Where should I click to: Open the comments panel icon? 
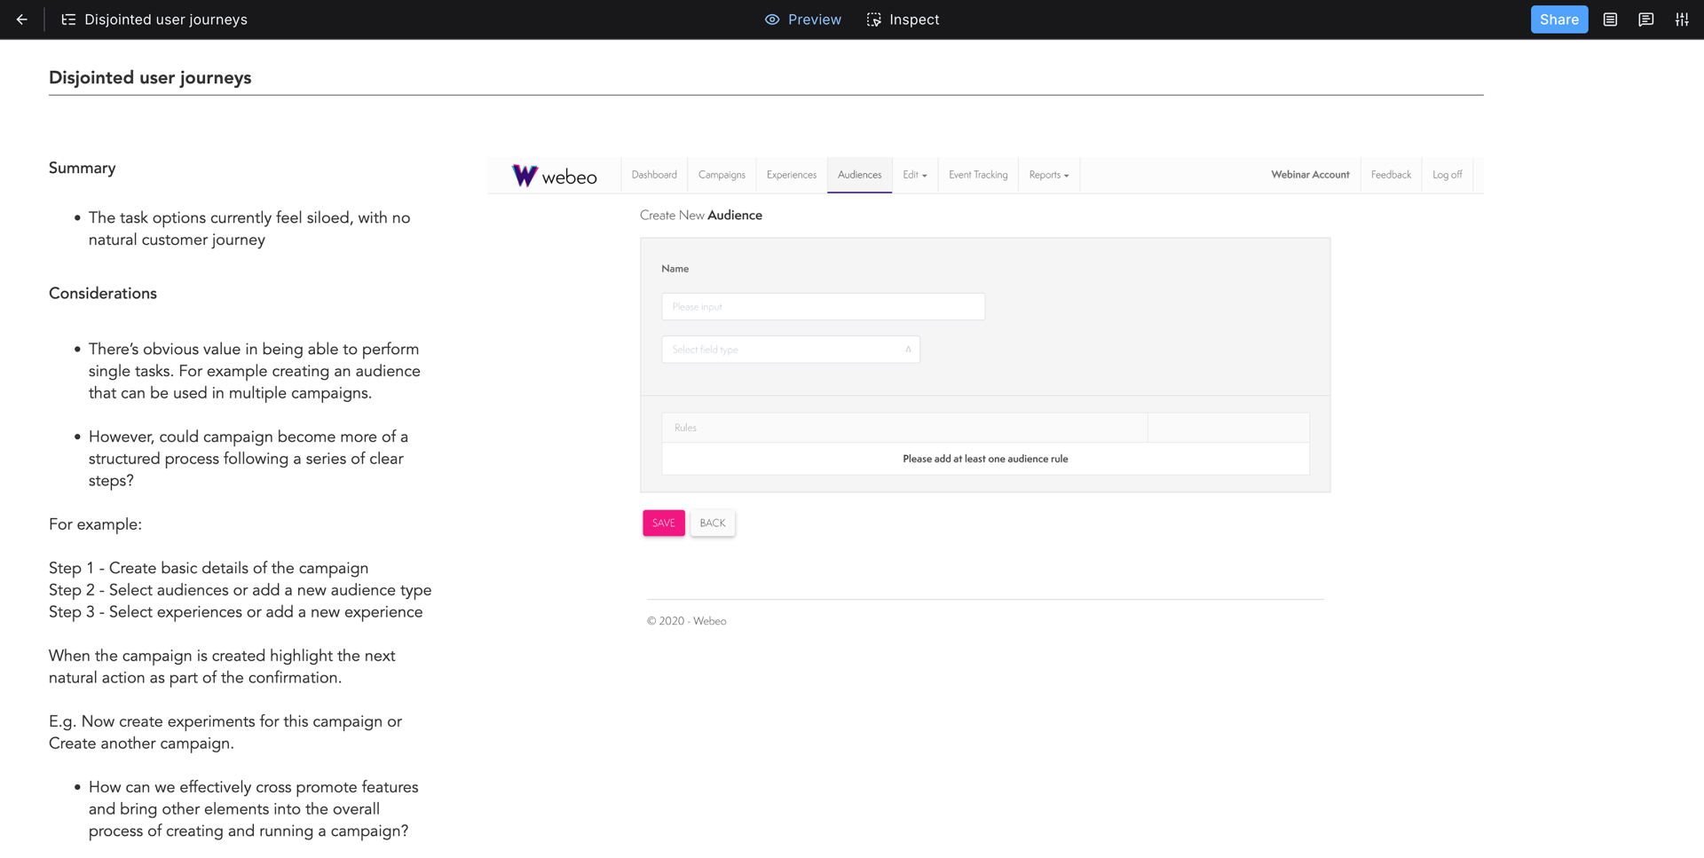point(1645,20)
